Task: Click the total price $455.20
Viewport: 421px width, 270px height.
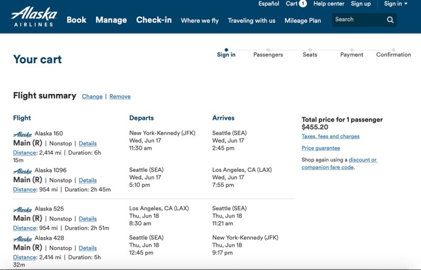Action: coord(315,127)
